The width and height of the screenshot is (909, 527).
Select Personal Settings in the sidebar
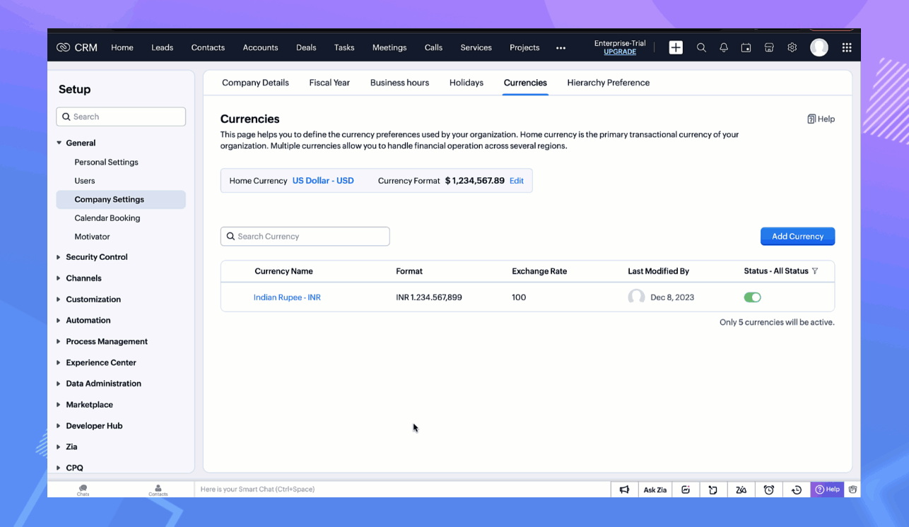coord(106,162)
